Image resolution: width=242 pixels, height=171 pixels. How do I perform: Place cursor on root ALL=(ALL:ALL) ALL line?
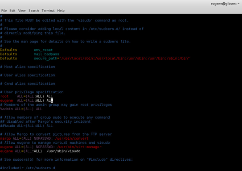[26, 96]
